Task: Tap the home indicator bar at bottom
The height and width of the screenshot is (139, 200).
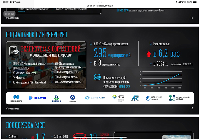Action: [100, 137]
